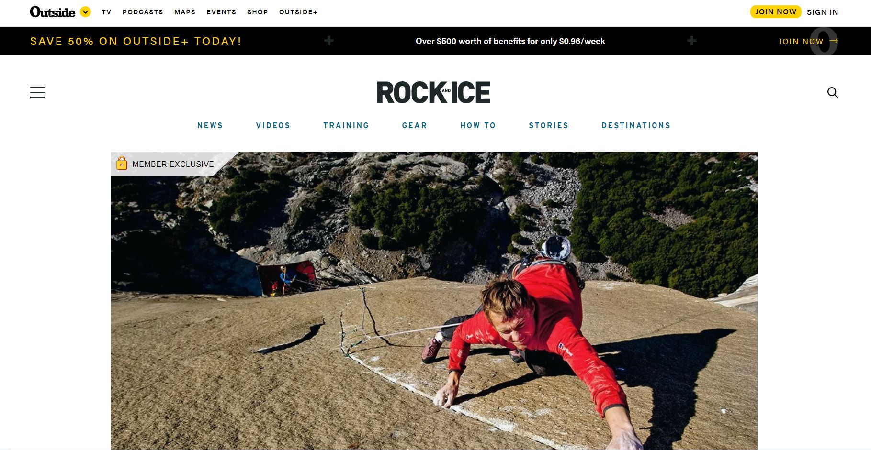This screenshot has height=450, width=871.
Task: Go to the TV section
Action: [106, 12]
